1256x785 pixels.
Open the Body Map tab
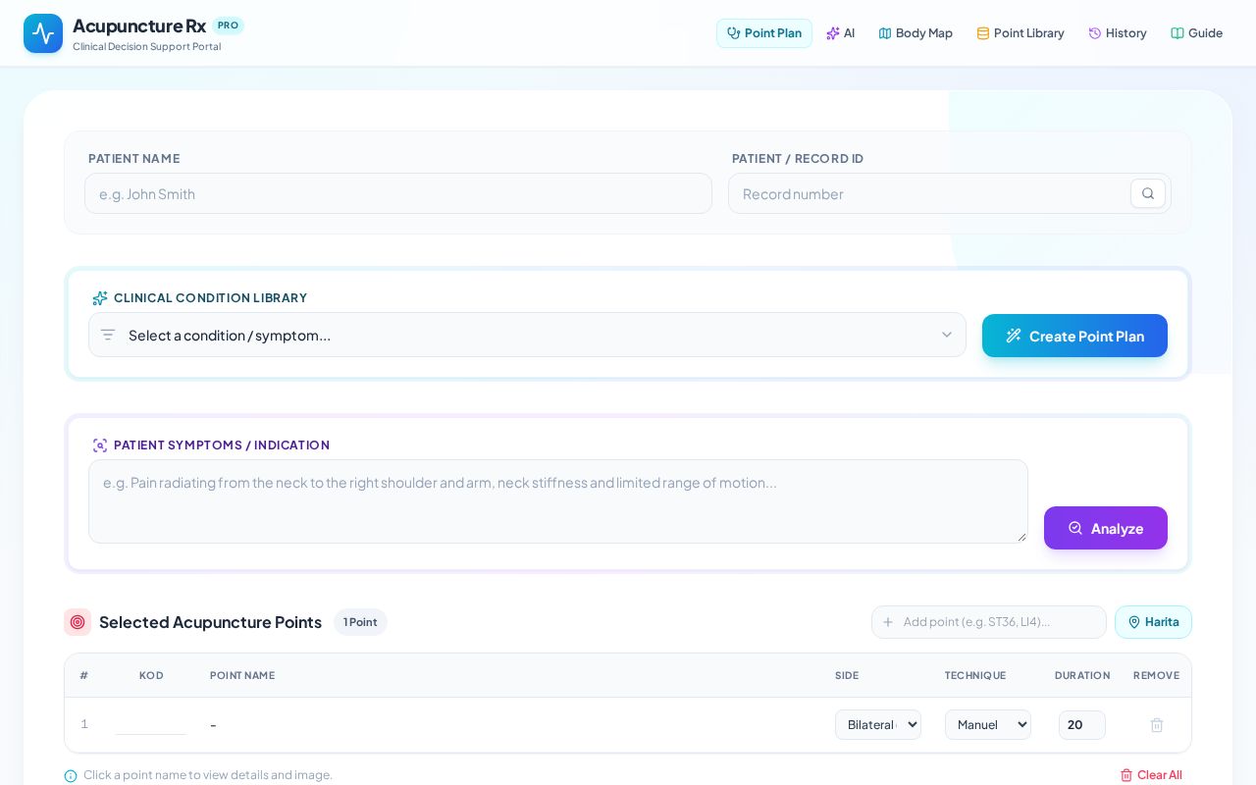pyautogui.click(x=916, y=33)
